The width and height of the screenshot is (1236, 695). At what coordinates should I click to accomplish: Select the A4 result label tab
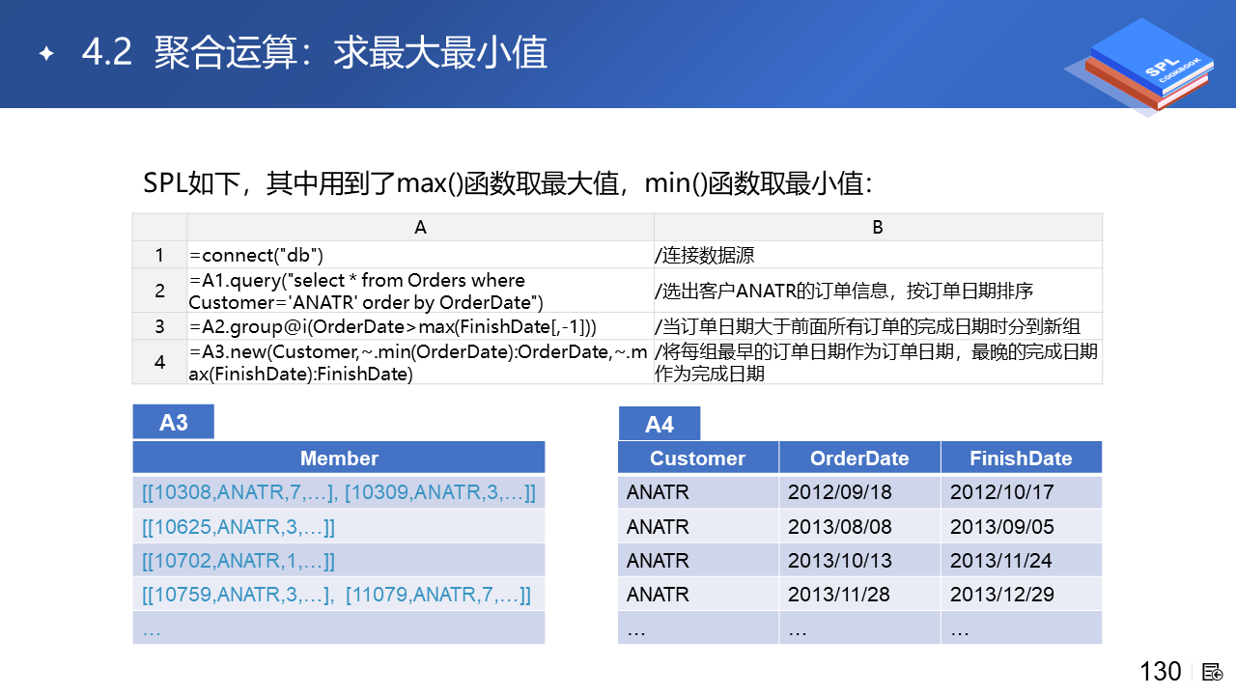[x=659, y=424]
